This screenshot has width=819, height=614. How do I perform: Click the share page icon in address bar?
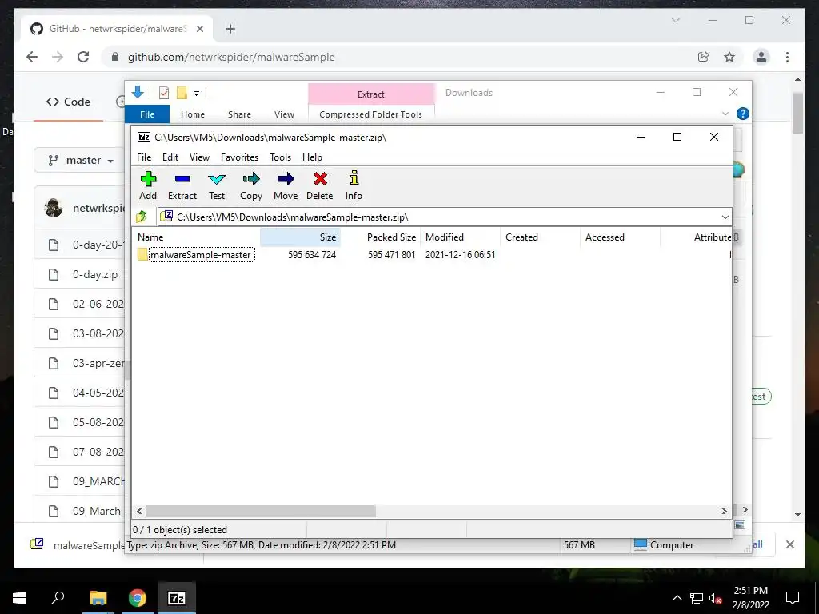click(704, 57)
